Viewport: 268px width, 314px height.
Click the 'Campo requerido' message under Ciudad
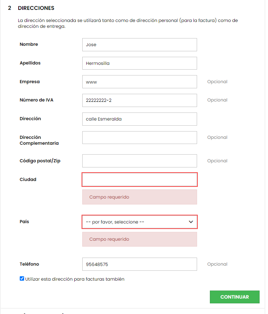point(109,197)
